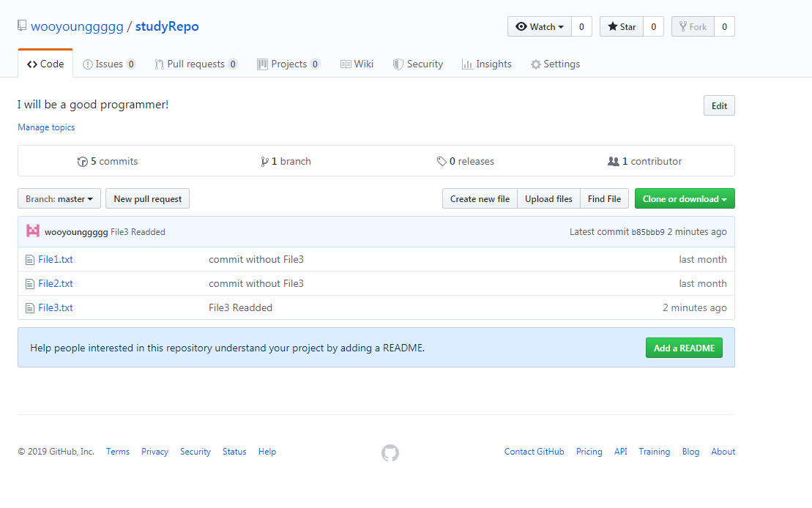Screen dimensions: 812x508
Task: Click the branch icon beside 1 branch
Action: (x=264, y=162)
